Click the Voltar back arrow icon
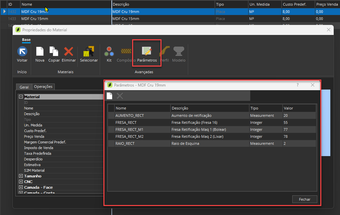This screenshot has height=215, width=340. [22, 52]
